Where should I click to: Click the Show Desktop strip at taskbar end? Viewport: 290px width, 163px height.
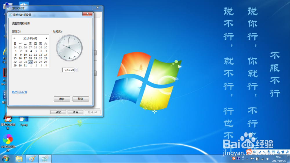click(289, 159)
